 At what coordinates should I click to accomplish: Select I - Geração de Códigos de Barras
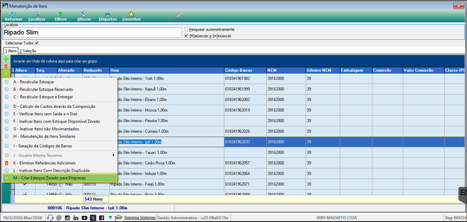tap(42, 146)
